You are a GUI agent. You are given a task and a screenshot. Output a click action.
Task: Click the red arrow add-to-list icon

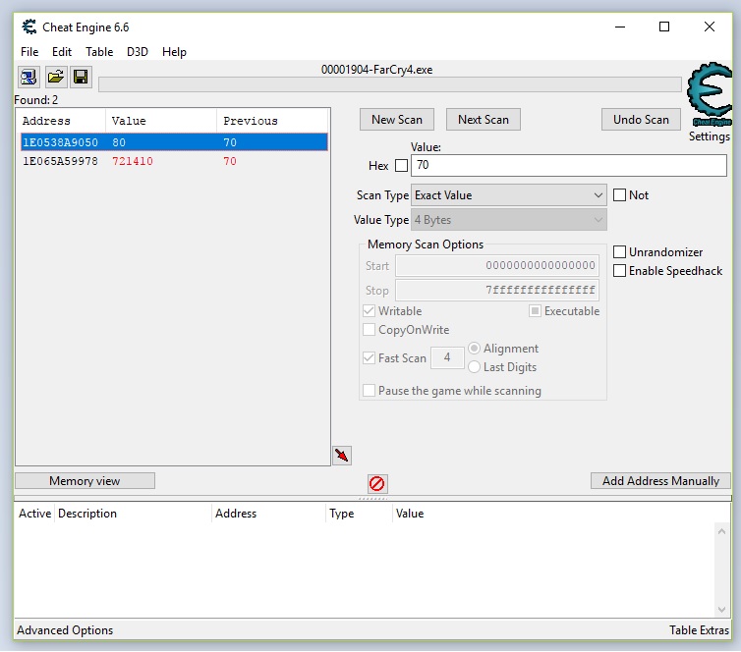coord(341,456)
